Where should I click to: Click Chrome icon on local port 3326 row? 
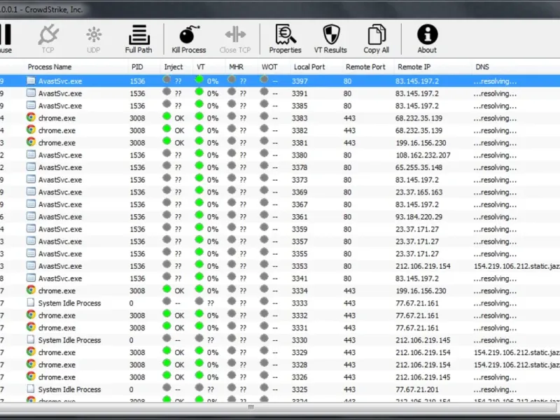[x=31, y=377]
